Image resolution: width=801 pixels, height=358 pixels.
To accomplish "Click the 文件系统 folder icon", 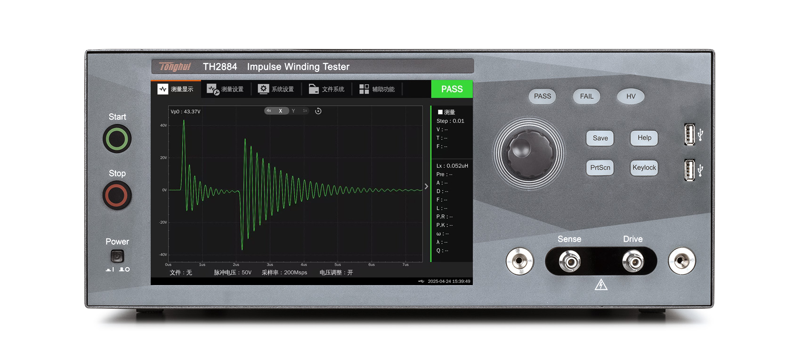I will 314,89.
